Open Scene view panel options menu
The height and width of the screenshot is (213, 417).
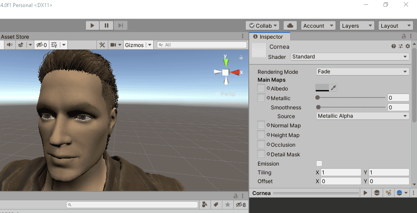point(243,36)
